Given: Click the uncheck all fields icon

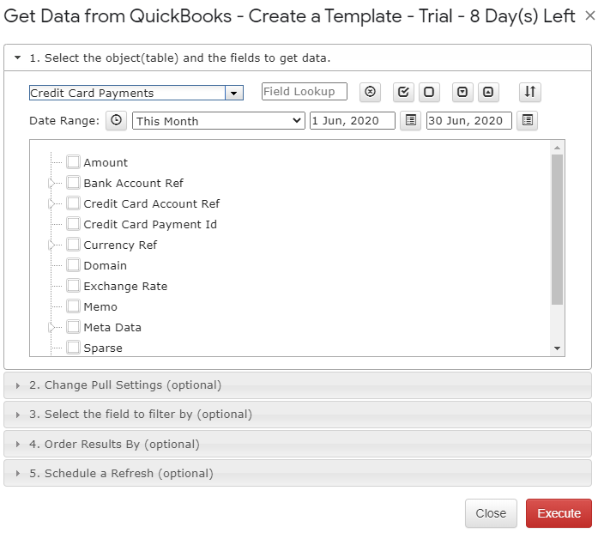Looking at the screenshot, I should [x=429, y=92].
